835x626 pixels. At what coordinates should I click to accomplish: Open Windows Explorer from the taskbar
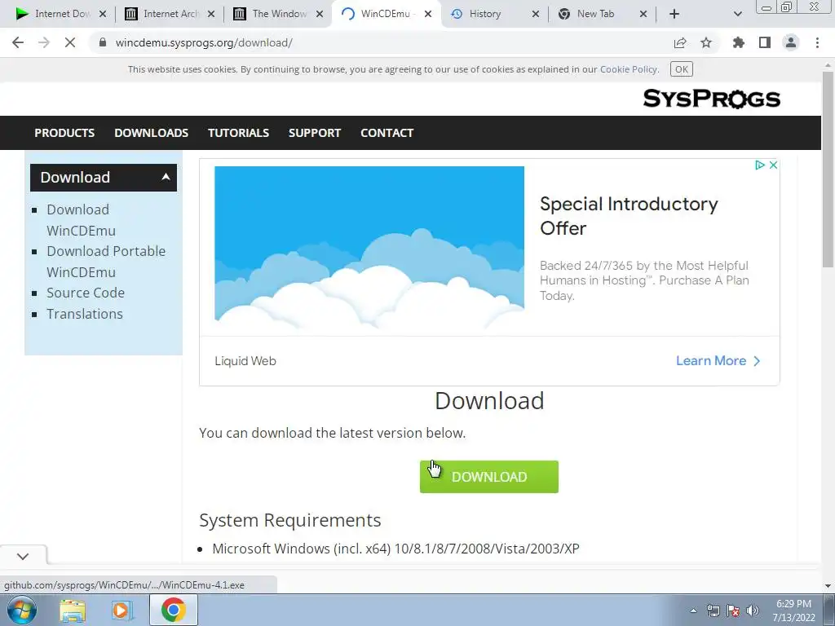tap(73, 610)
